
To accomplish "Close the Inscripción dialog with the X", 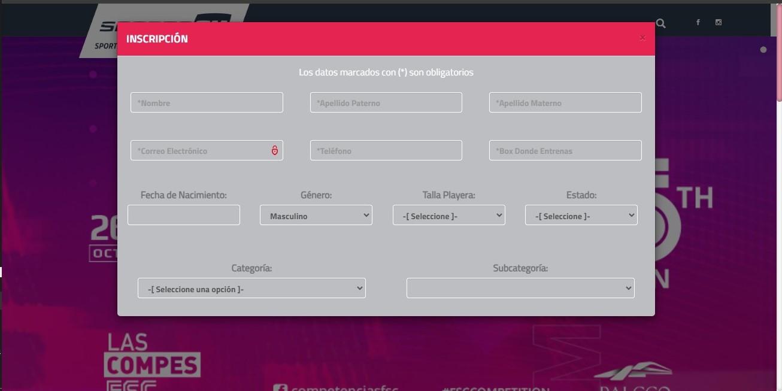I will 642,38.
